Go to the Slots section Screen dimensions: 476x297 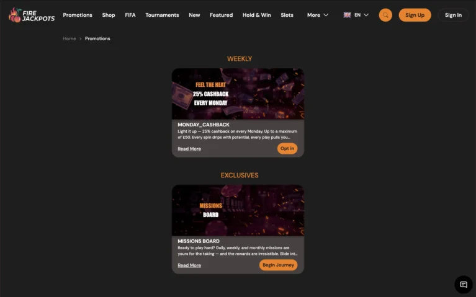[x=287, y=15]
